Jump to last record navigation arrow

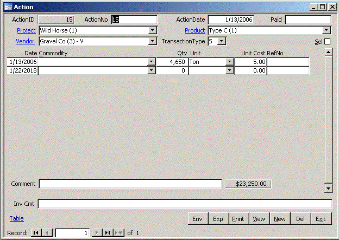(108, 233)
